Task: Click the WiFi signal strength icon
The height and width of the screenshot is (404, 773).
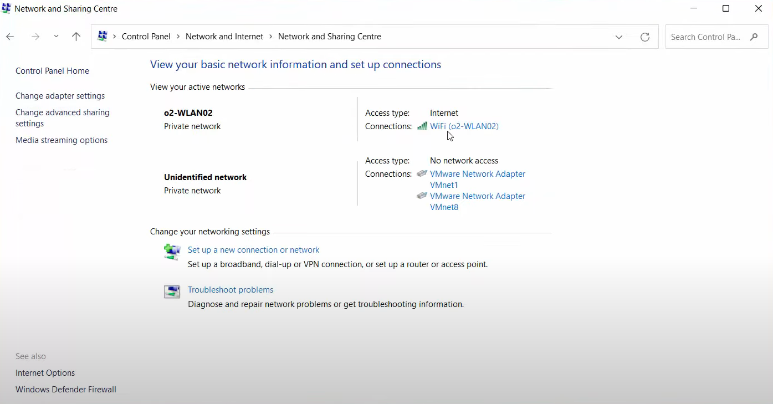Action: [422, 126]
